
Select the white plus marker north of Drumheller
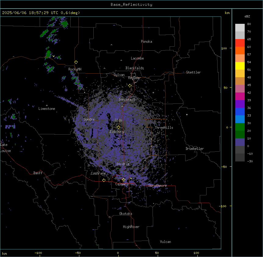click(187, 114)
